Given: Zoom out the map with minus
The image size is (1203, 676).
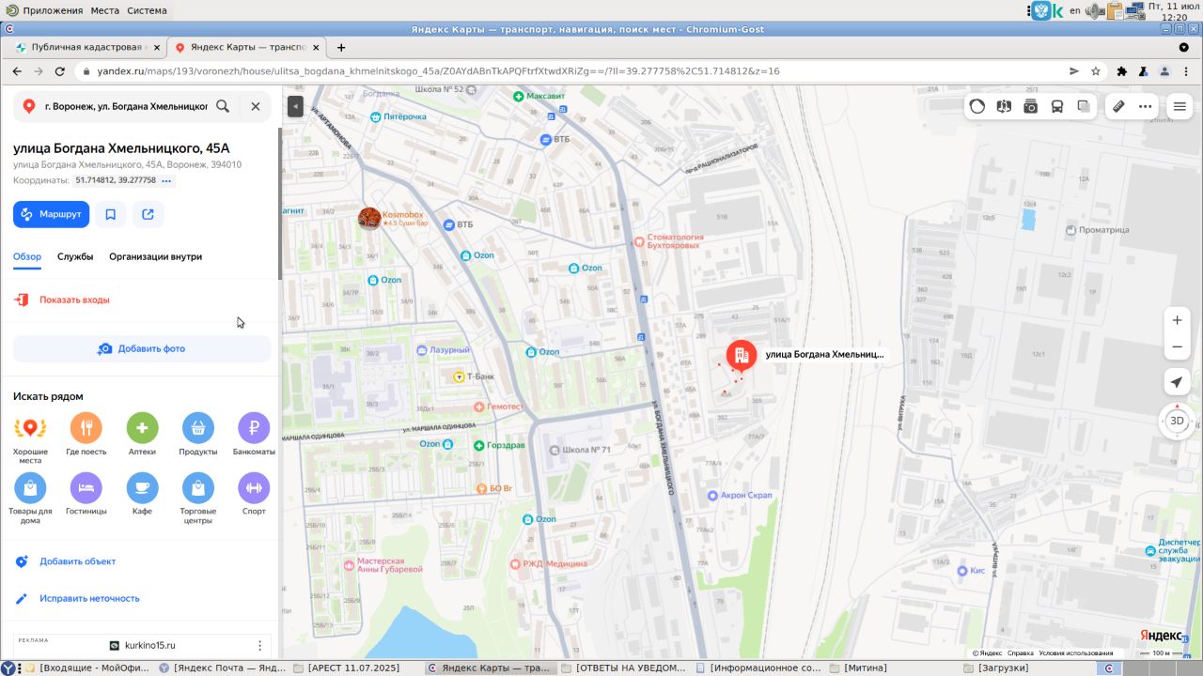Looking at the screenshot, I should (1177, 347).
